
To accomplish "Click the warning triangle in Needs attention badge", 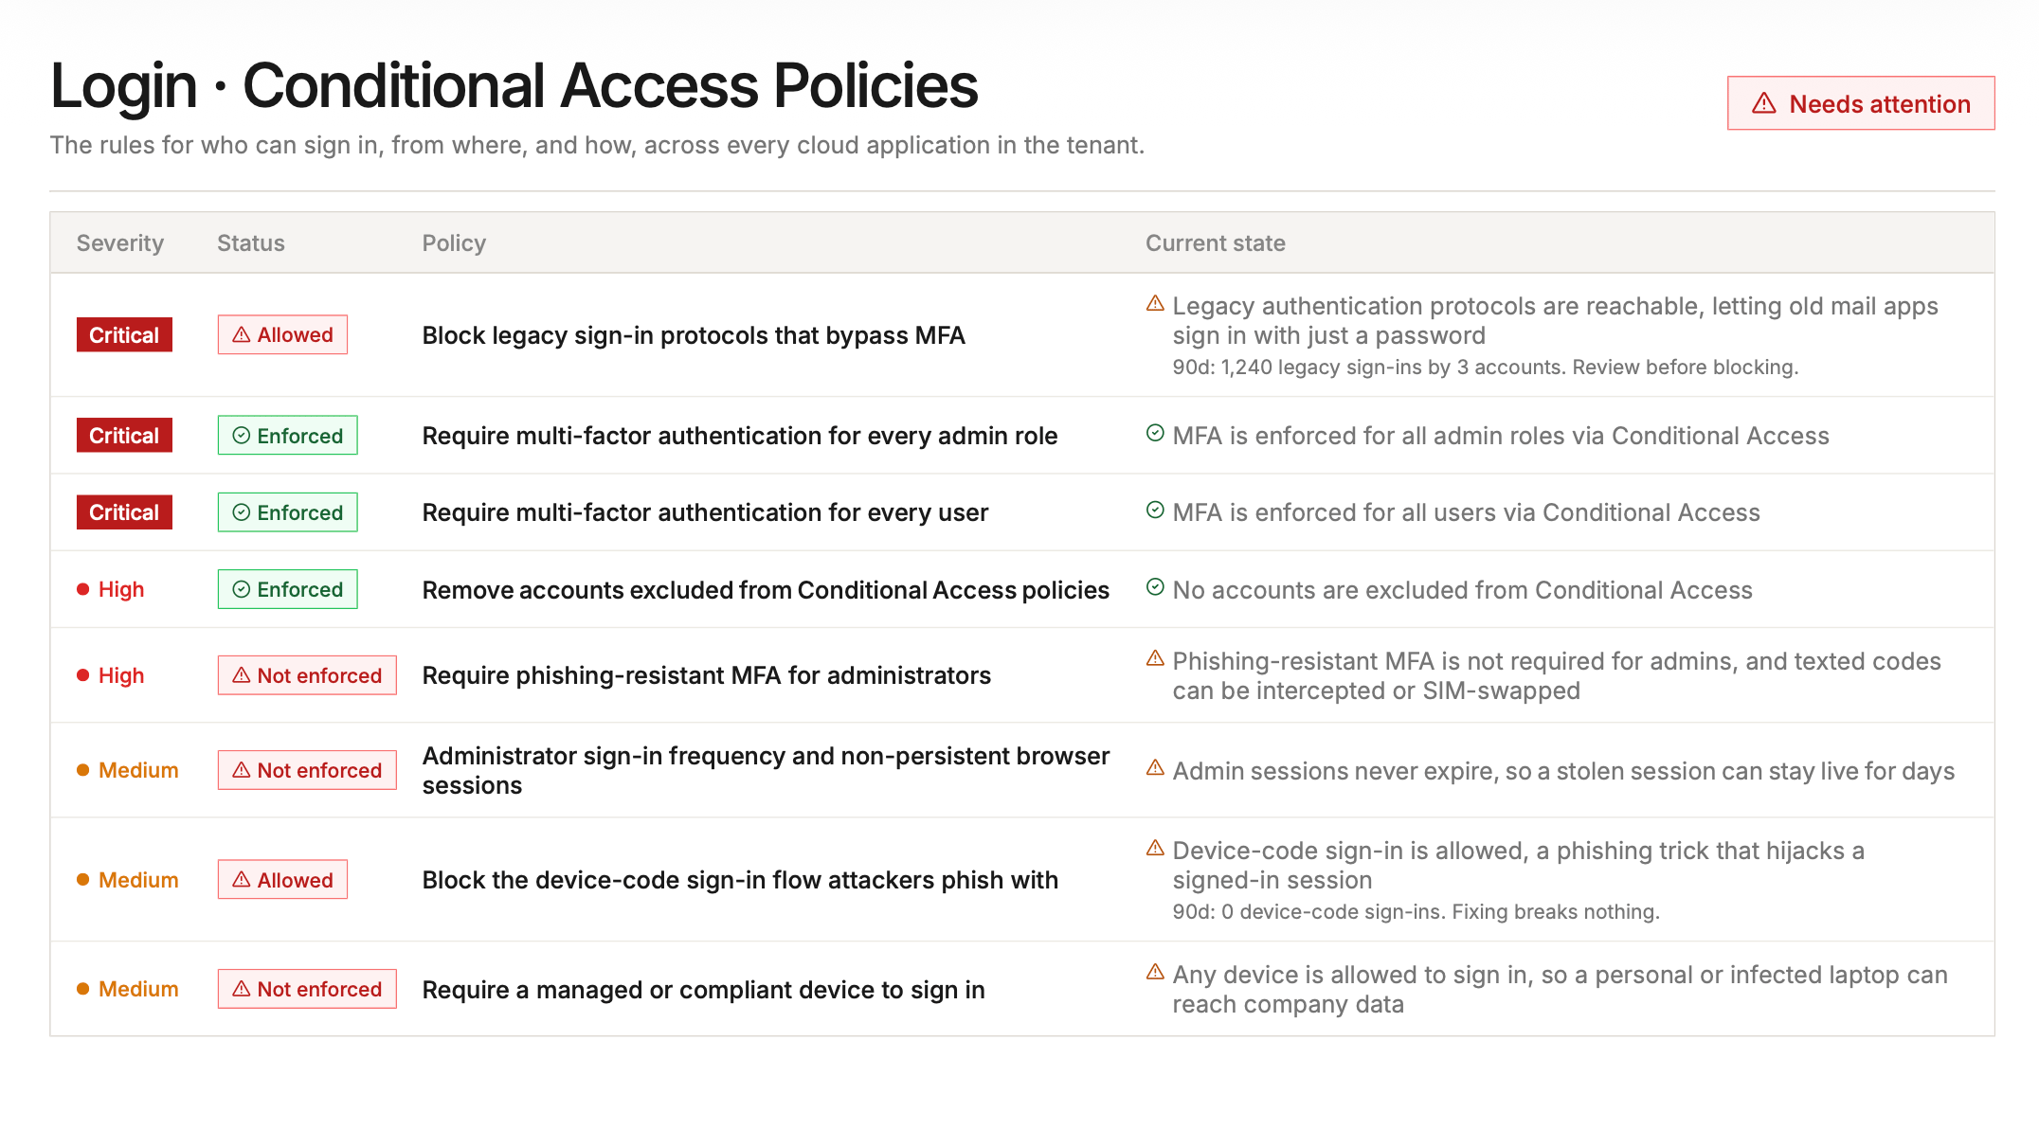I will coord(1763,103).
